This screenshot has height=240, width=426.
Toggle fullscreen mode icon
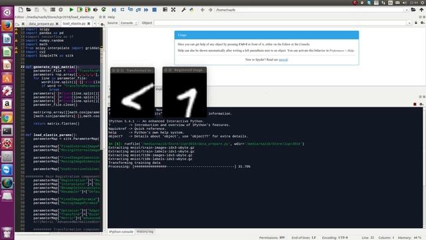(x=173, y=10)
